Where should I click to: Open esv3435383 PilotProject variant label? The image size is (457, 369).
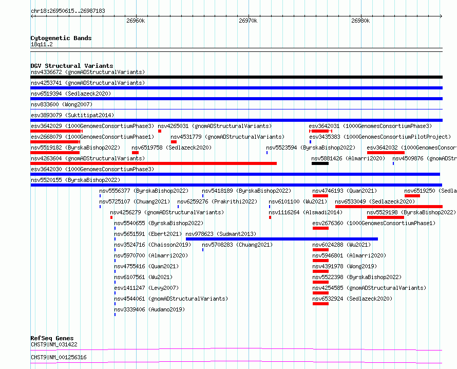(x=380, y=137)
